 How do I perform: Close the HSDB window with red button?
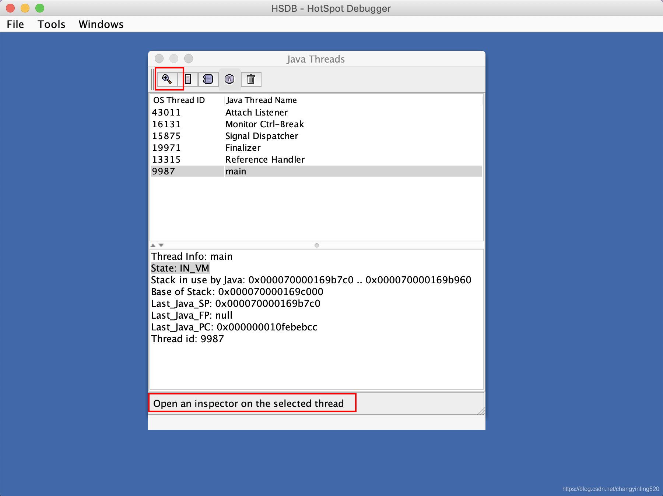[x=10, y=8]
